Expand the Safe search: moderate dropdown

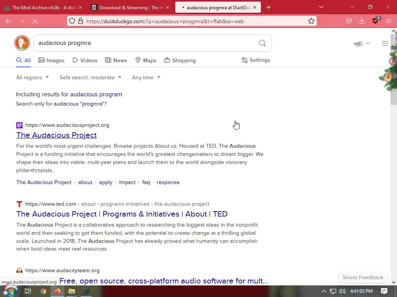coord(90,77)
